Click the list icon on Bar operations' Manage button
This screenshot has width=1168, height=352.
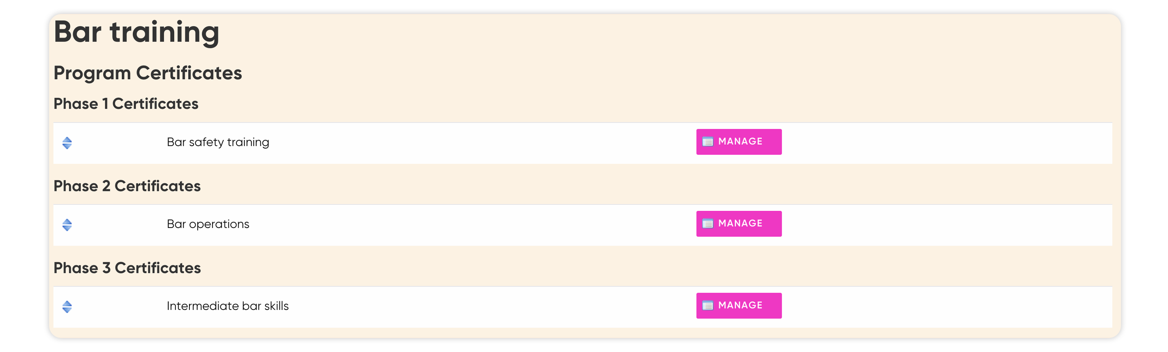[708, 224]
